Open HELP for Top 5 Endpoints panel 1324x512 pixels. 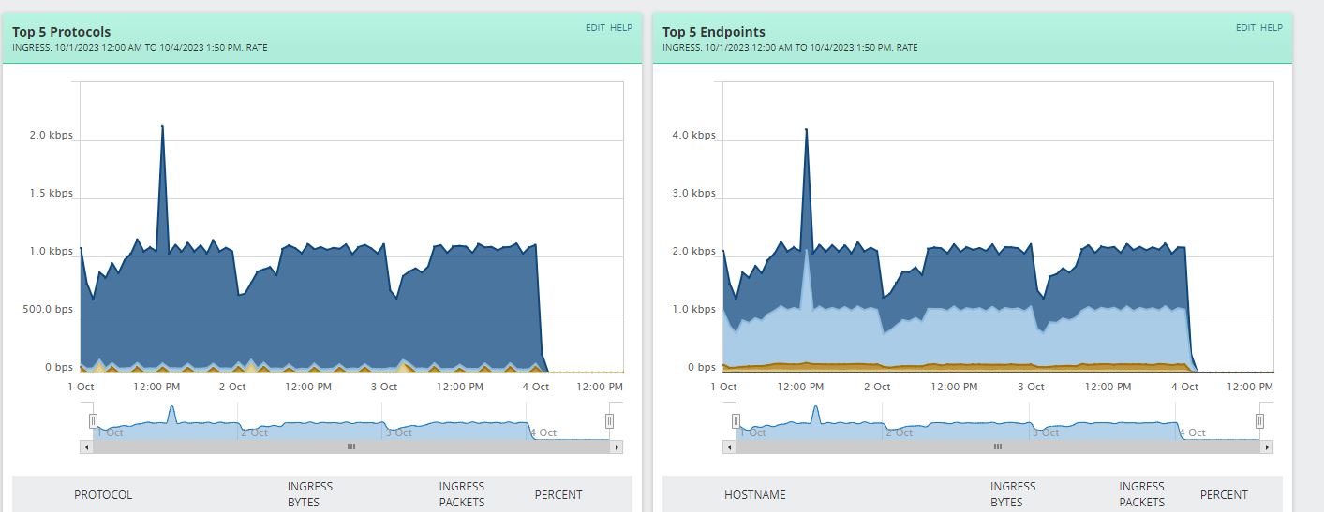tap(1272, 28)
